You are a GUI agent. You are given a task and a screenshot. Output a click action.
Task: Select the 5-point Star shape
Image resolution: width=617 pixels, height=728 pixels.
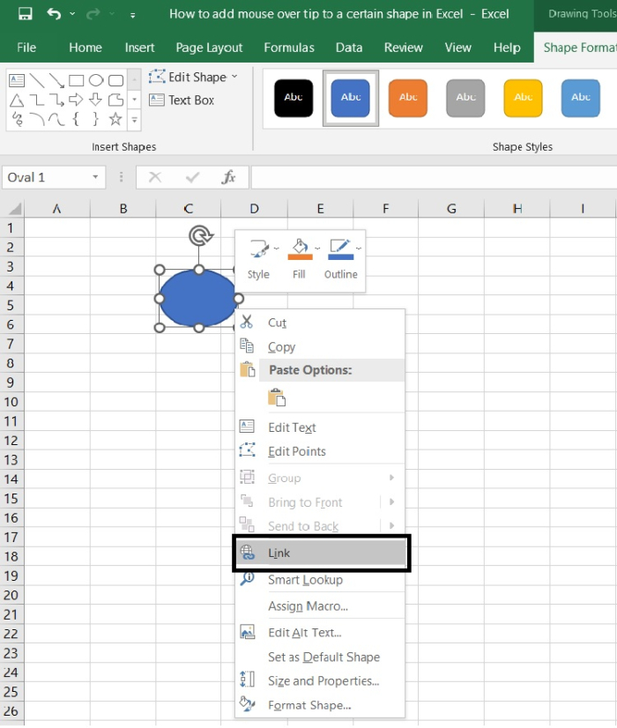[x=115, y=119]
